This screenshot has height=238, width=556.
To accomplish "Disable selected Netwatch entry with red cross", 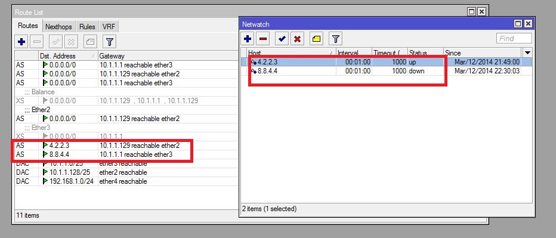I will (x=298, y=39).
